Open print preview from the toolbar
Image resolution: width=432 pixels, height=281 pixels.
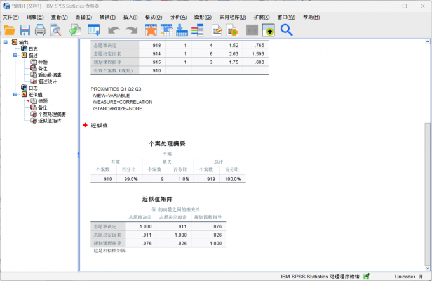tap(56, 30)
